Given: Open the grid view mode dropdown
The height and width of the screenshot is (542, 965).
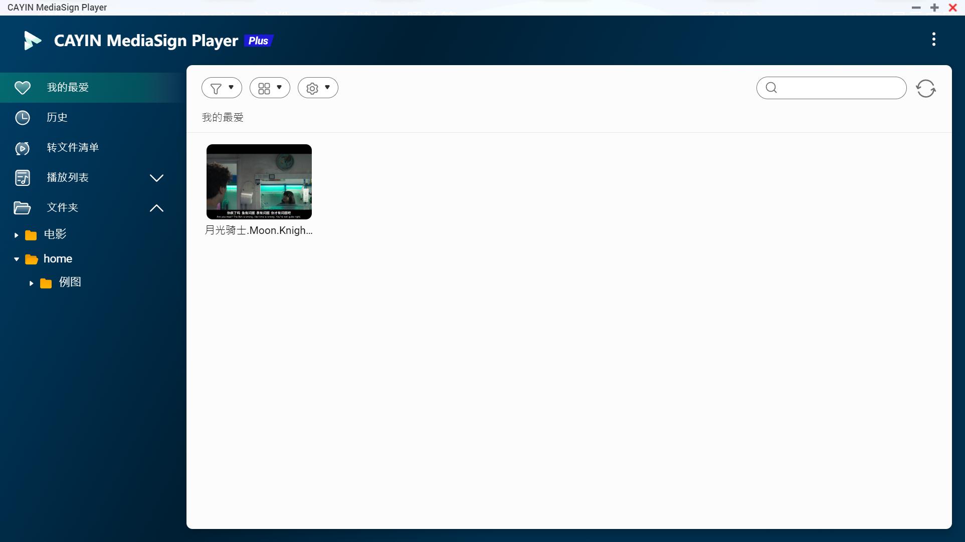Looking at the screenshot, I should coord(270,88).
